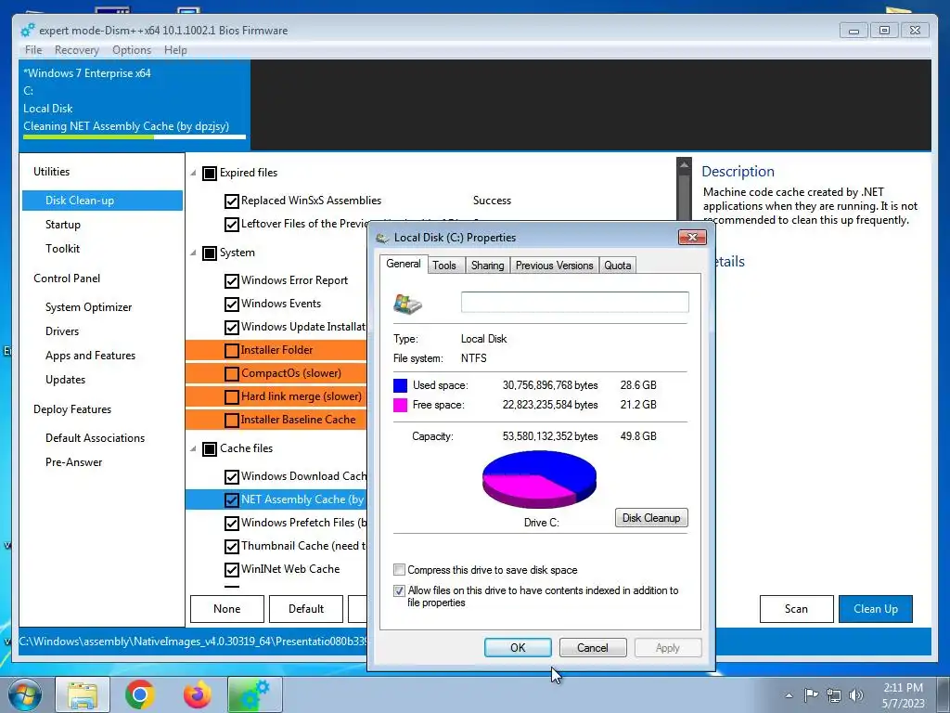This screenshot has width=950, height=713.
Task: Open Drivers in the sidebar
Action: 62,331
